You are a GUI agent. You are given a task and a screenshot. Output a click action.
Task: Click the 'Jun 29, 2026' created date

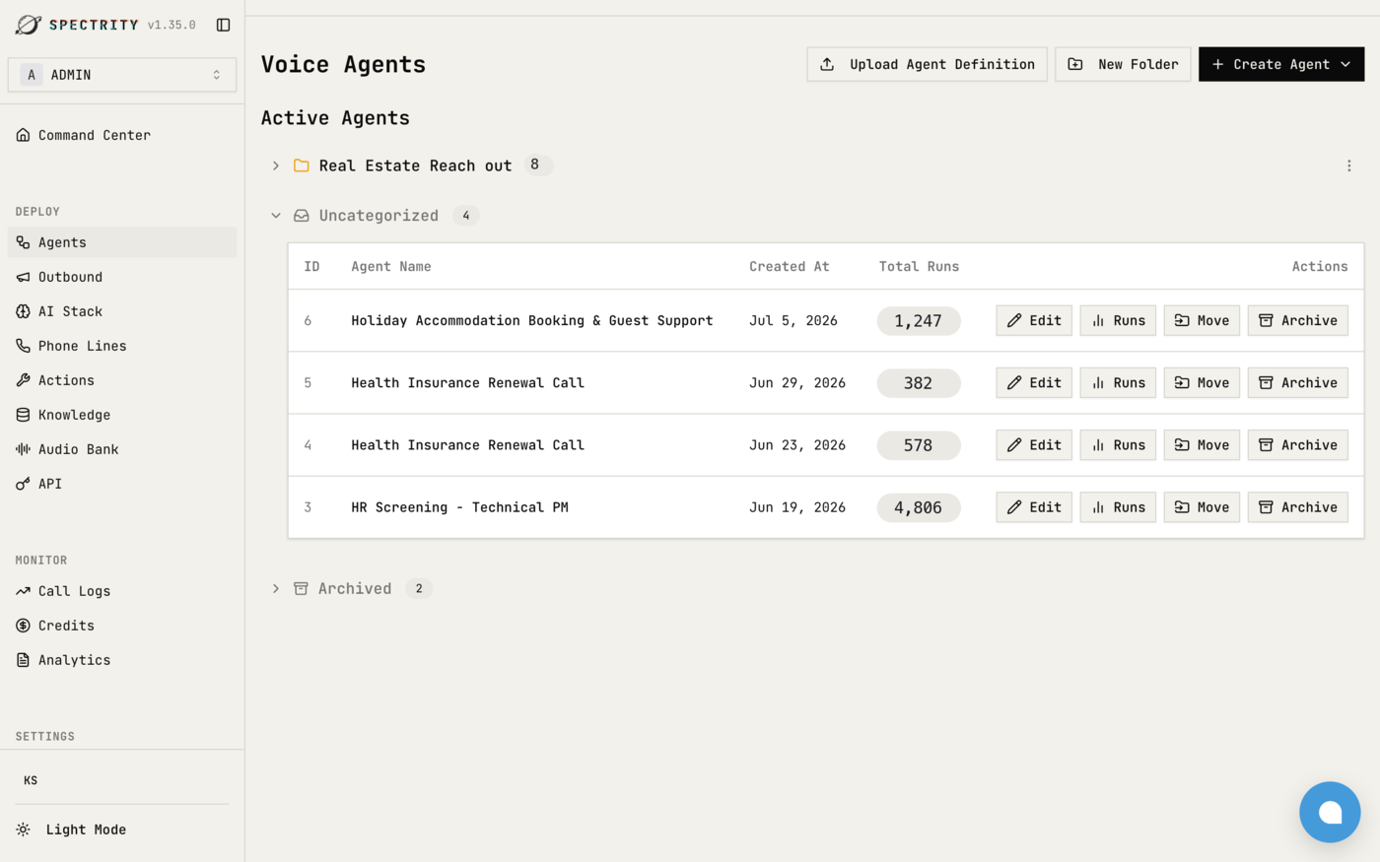pyautogui.click(x=797, y=382)
